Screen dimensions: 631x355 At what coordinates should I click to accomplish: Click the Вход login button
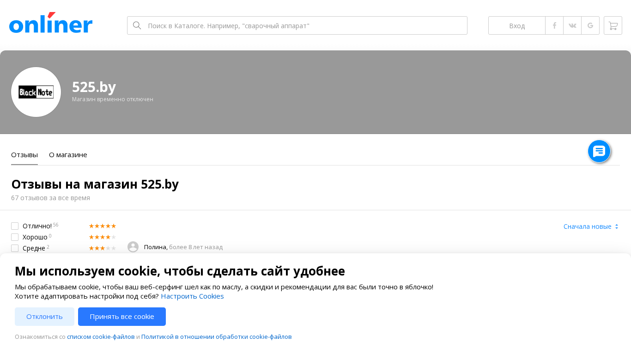(517, 25)
